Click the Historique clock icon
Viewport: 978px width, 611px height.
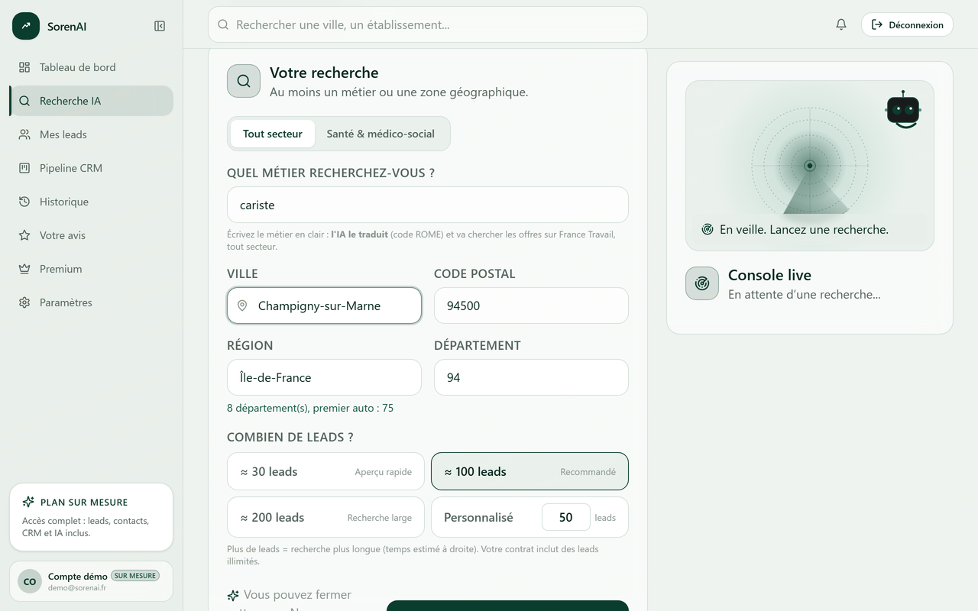(x=24, y=202)
